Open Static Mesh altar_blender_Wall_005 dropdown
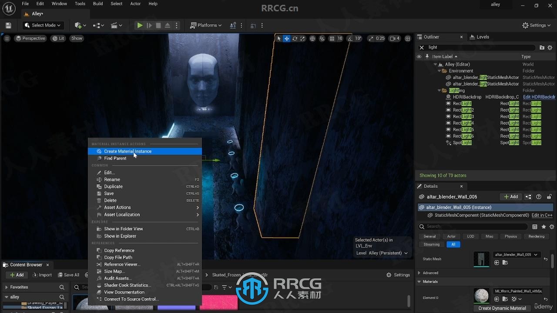The height and width of the screenshot is (313, 557). (517, 255)
